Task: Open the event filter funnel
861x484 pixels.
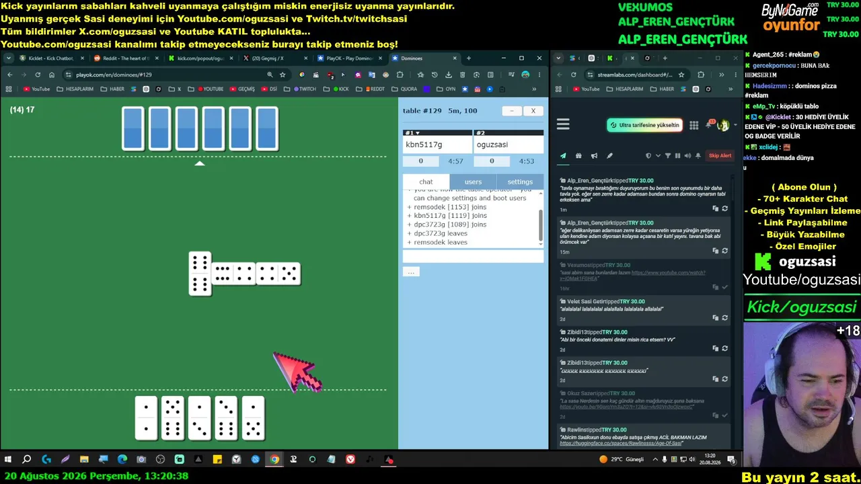Action: pyautogui.click(x=668, y=156)
